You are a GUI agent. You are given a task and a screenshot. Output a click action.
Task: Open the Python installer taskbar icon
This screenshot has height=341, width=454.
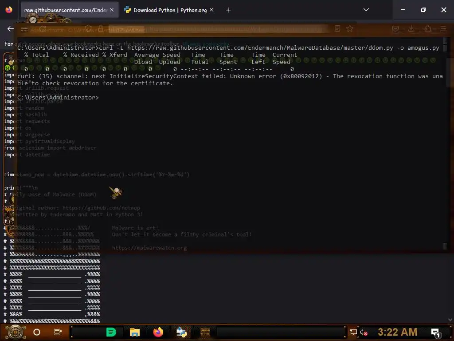[x=182, y=332]
